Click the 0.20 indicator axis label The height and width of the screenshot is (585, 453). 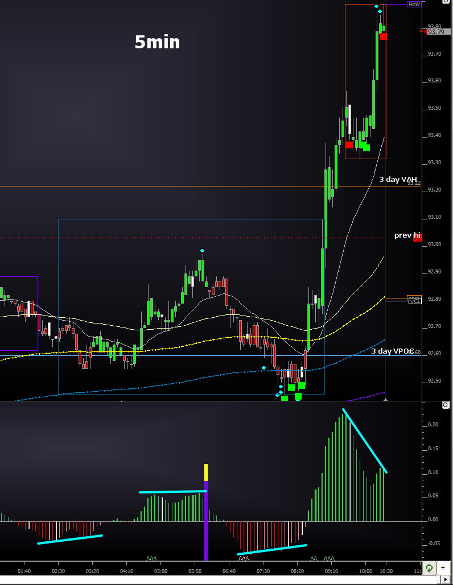433,425
